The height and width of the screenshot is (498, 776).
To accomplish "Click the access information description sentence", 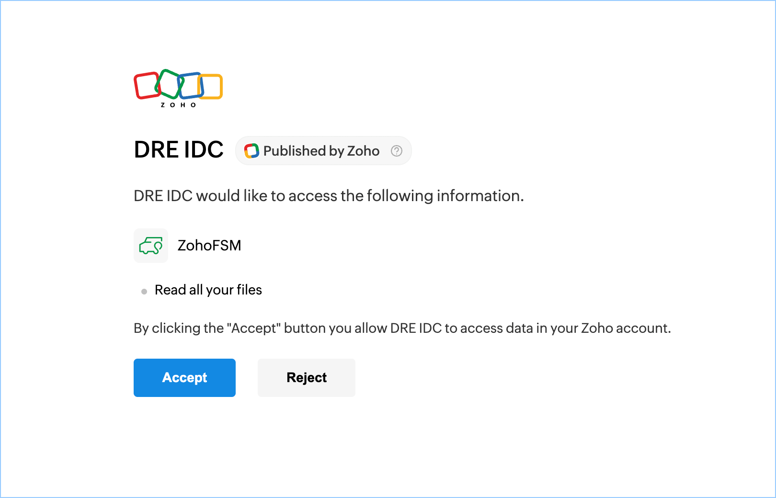I will click(329, 196).
